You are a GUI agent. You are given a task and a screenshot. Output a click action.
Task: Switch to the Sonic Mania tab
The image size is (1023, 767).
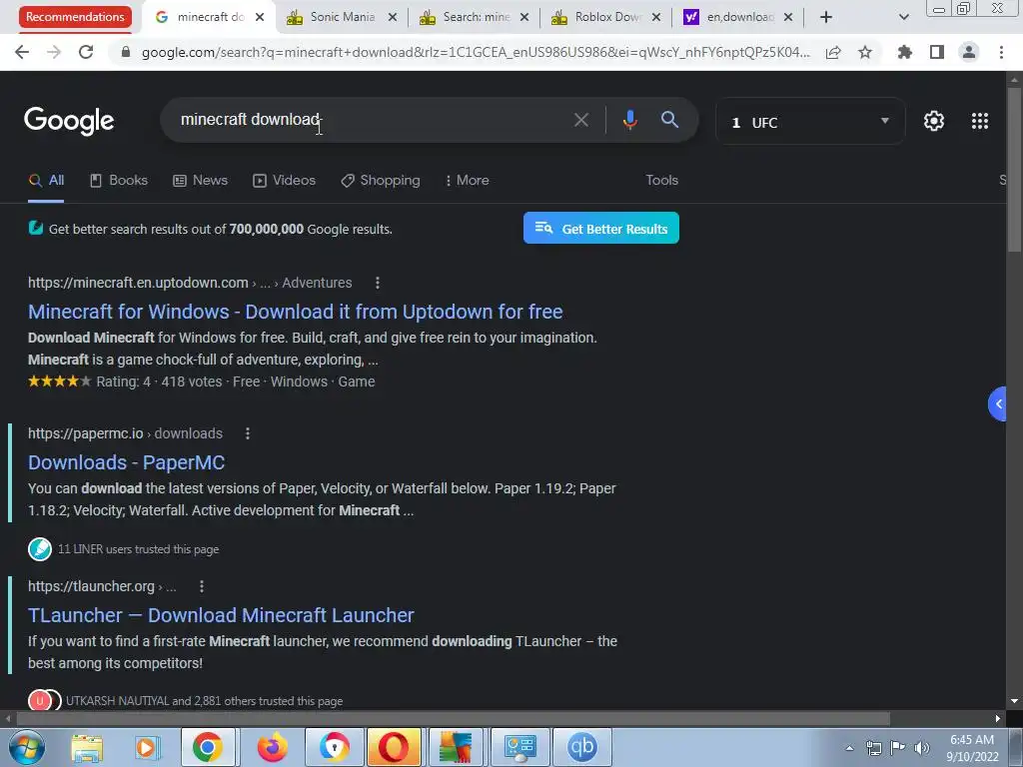pos(342,17)
